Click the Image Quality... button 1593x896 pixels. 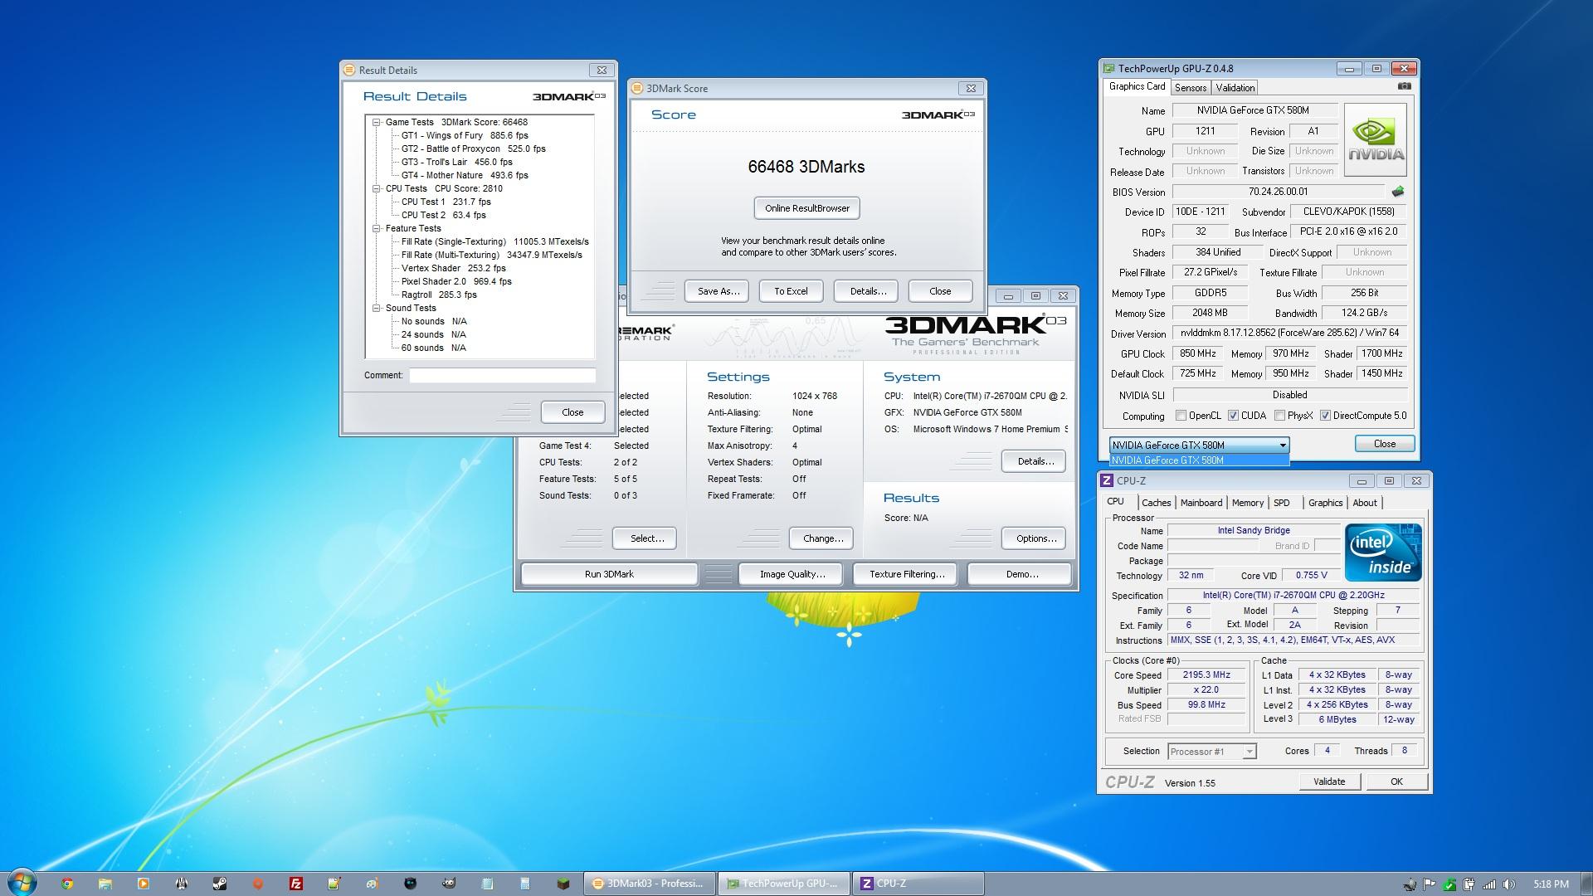[x=792, y=574]
